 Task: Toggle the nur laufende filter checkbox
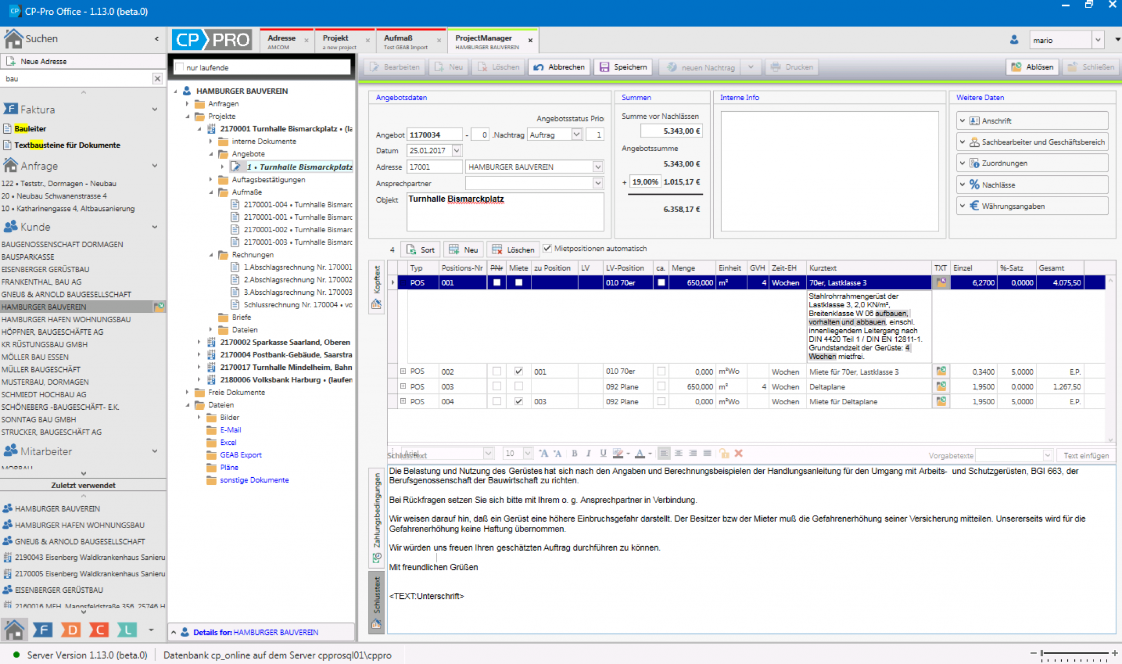(180, 66)
